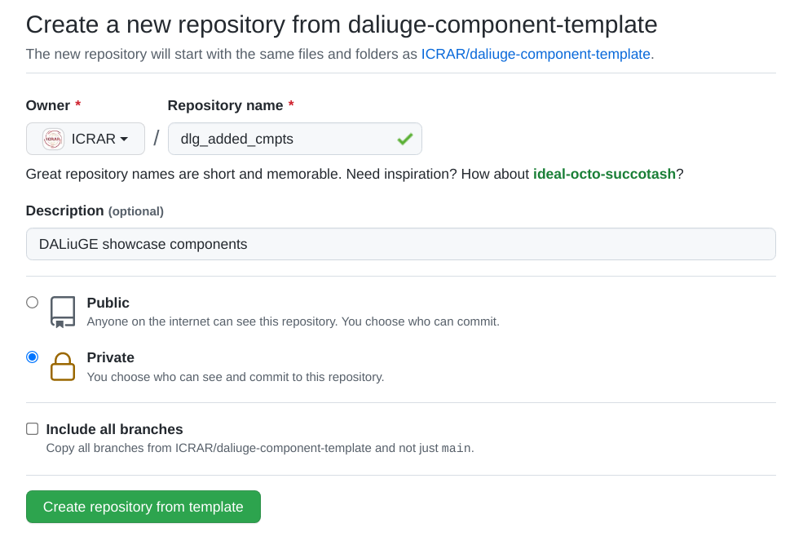803x554 pixels.
Task: Click into the Repository name input field
Action: point(295,139)
